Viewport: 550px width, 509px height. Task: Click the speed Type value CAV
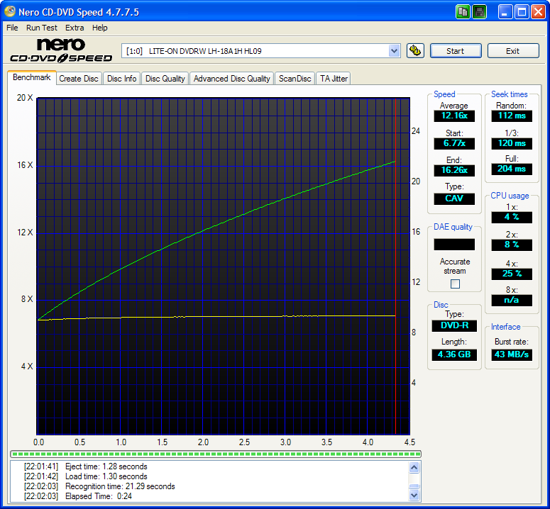click(454, 198)
